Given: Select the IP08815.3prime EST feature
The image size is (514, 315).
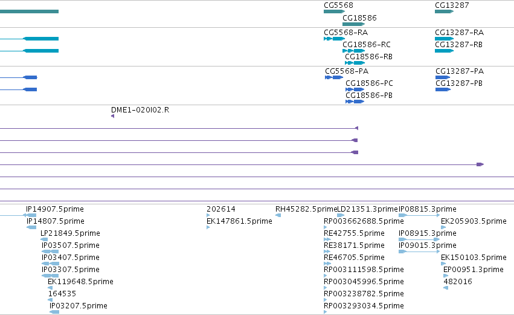Looking at the screenshot, I should (419, 215).
